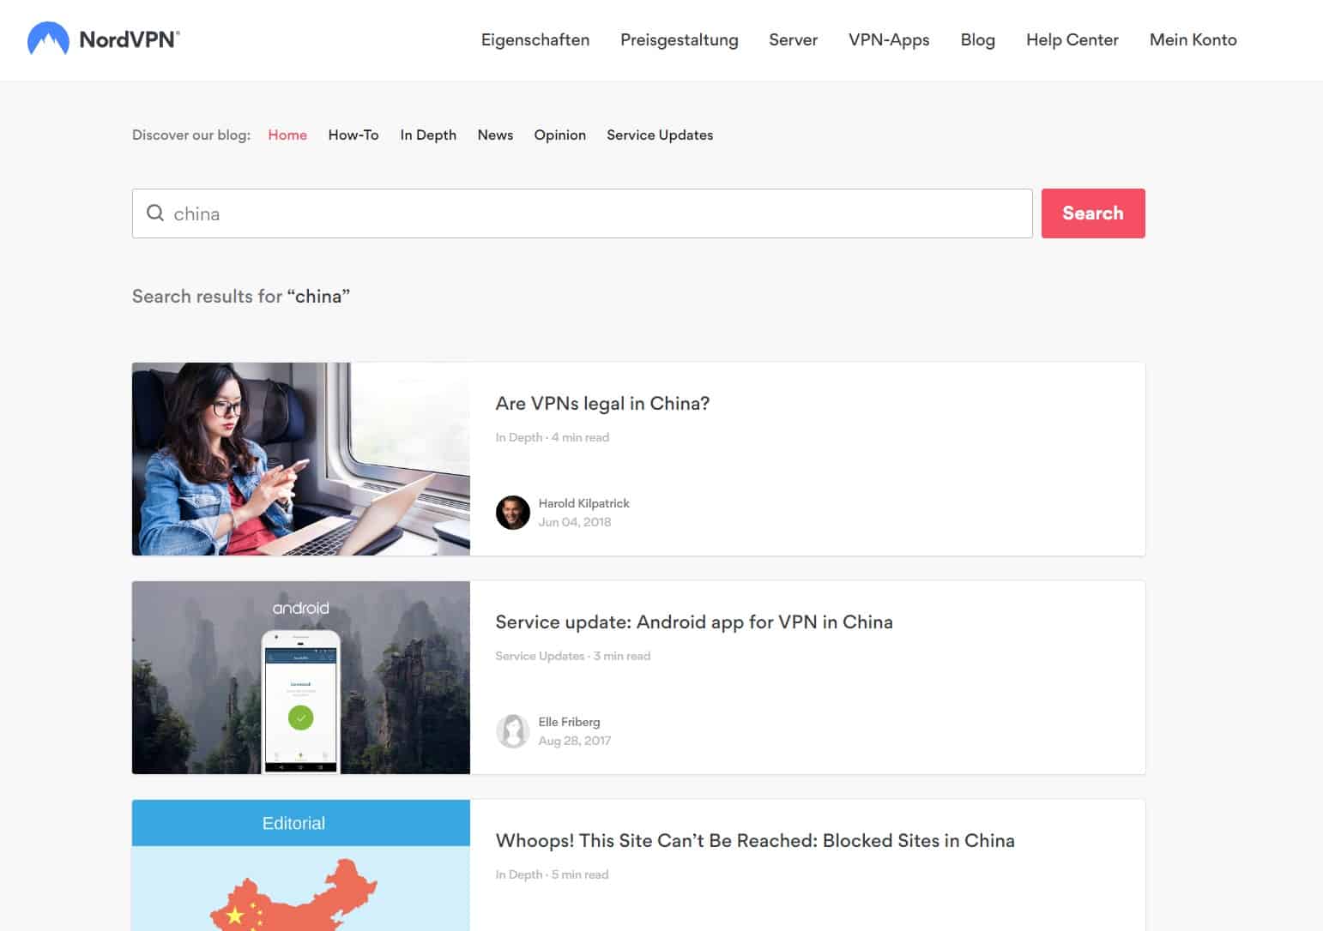
Task: Click the Editorial China map thumbnail
Action: coord(301,865)
